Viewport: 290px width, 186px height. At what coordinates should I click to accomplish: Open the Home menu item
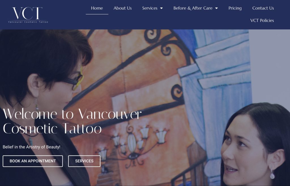(97, 8)
